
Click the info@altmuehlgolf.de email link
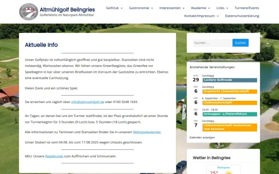(87, 102)
